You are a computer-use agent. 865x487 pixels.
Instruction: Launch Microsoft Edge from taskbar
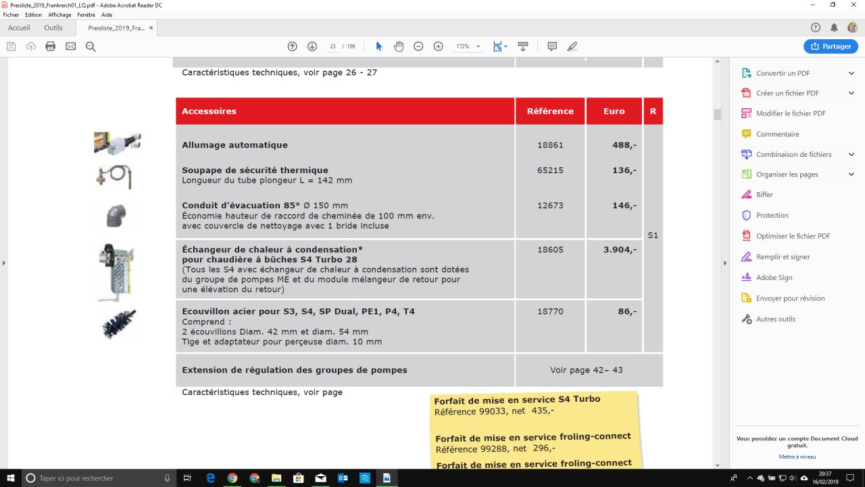210,478
